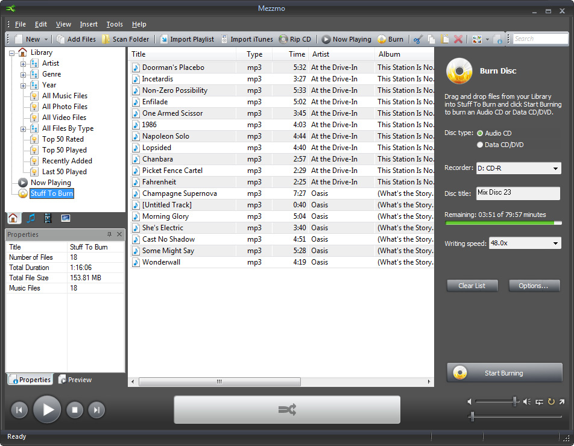Open the view mode dropdown arrow
574x446 pixels.
coord(487,40)
